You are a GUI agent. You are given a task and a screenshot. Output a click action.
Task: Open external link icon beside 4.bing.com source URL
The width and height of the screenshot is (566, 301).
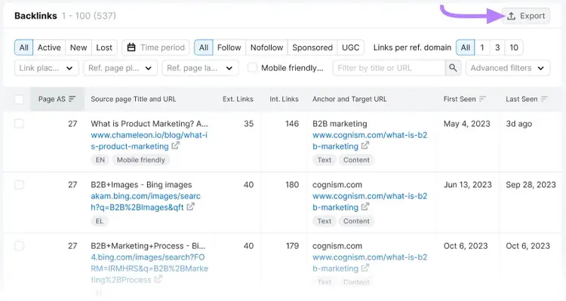click(x=158, y=279)
